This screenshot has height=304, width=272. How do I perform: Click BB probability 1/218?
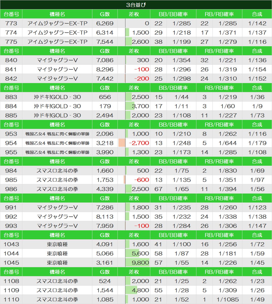tap(182, 32)
